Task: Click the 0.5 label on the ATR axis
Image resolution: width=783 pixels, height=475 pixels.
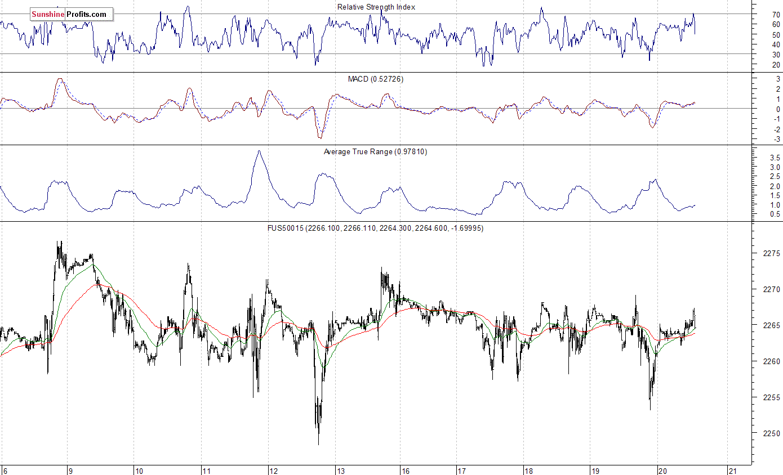Action: [x=775, y=214]
